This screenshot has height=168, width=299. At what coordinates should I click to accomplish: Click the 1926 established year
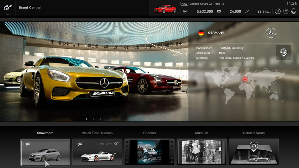(x=221, y=53)
